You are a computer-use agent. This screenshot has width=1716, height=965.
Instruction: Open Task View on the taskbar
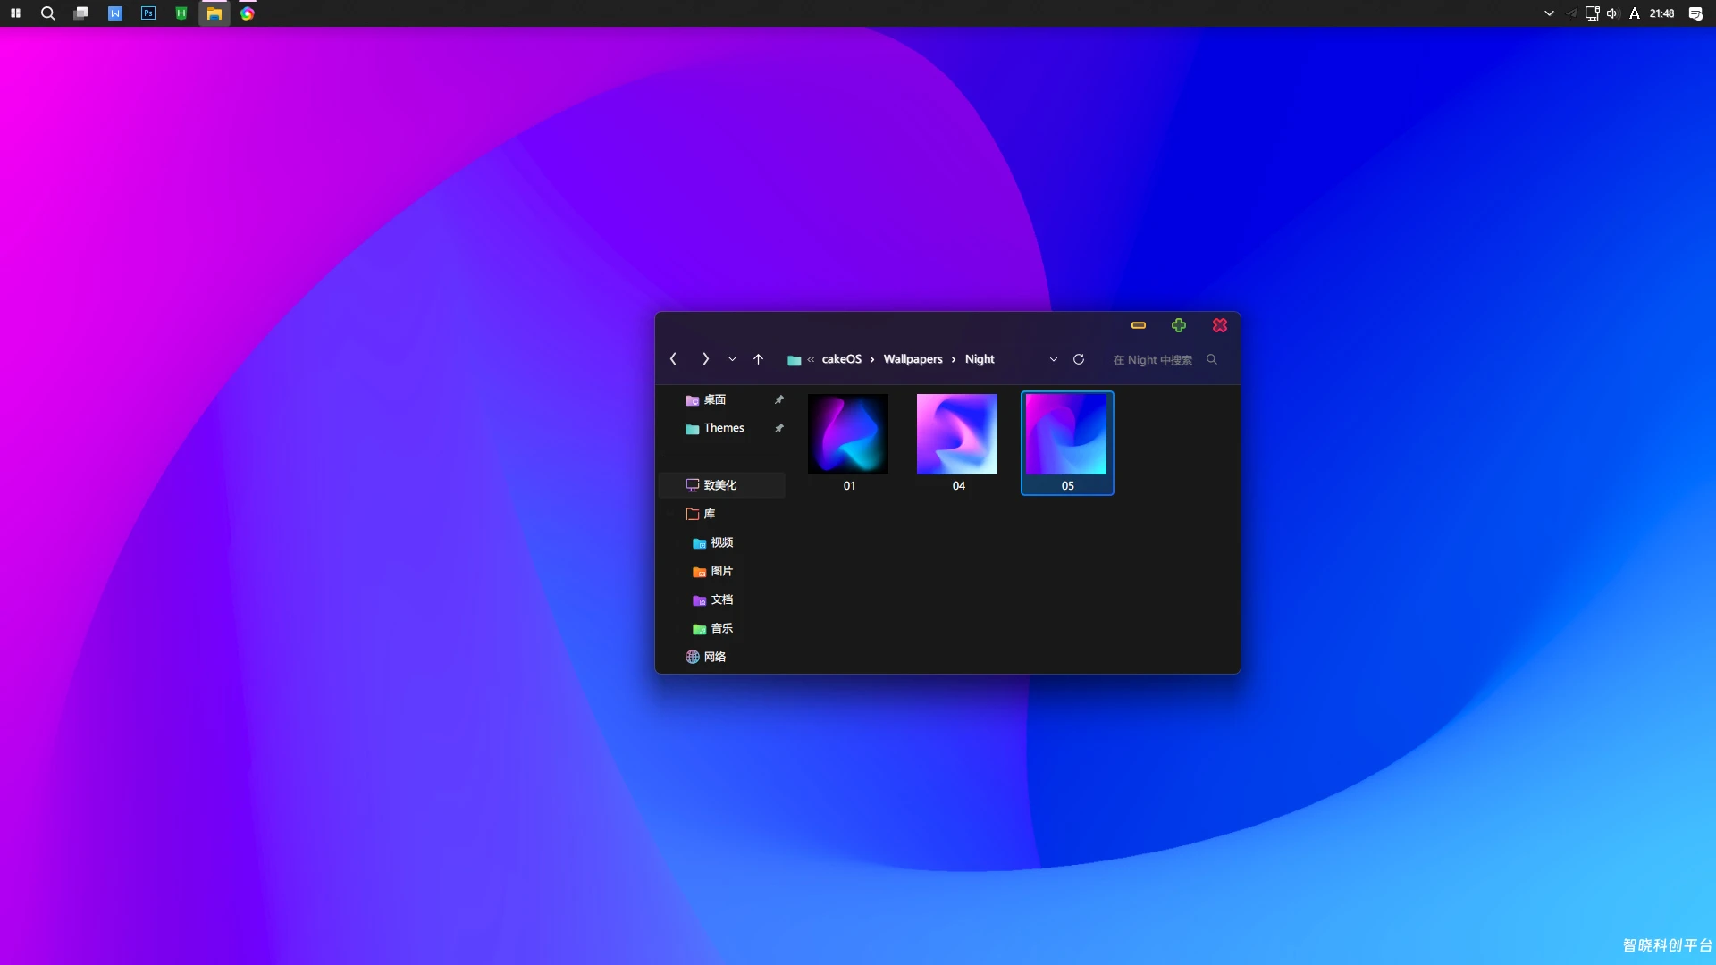tap(81, 13)
